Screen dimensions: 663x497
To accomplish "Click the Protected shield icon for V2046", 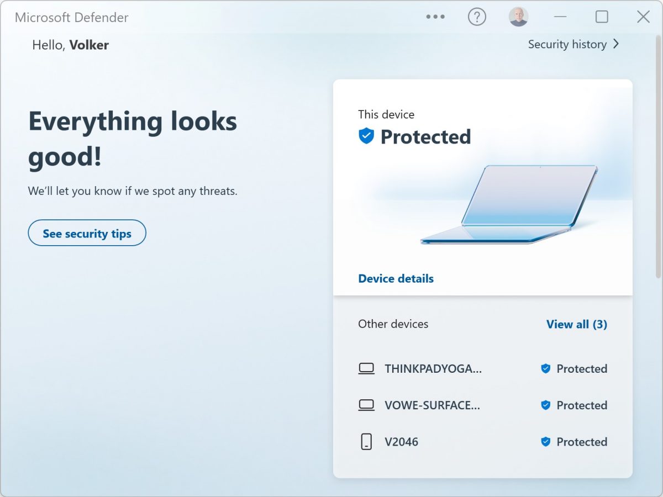I will [546, 441].
